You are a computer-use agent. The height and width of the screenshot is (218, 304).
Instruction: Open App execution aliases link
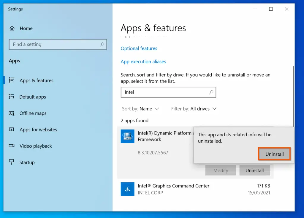tap(143, 62)
